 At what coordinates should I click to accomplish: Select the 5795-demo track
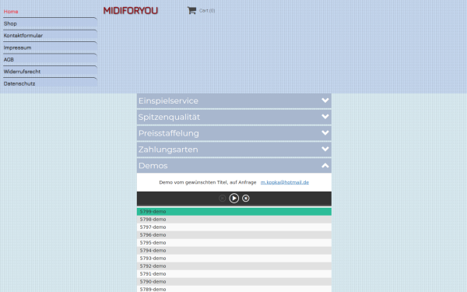point(234,242)
